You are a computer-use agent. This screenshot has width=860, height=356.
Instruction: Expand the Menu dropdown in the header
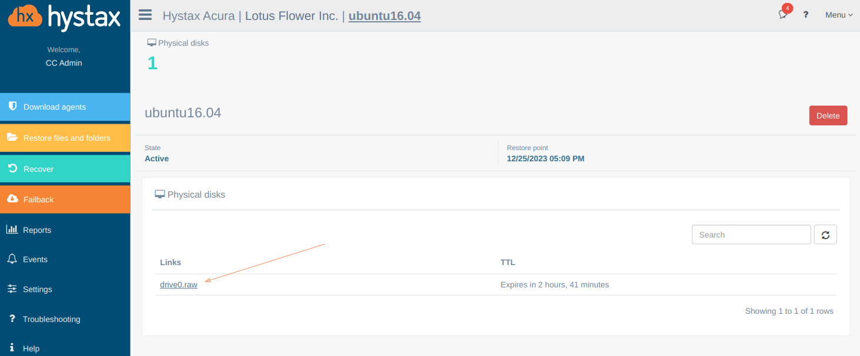[x=839, y=15]
